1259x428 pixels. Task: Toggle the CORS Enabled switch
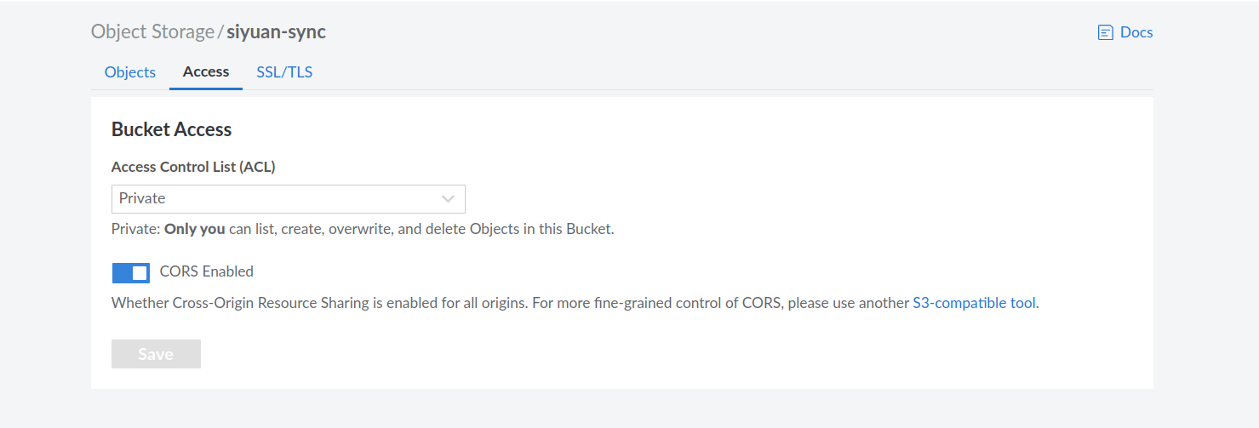tap(131, 272)
